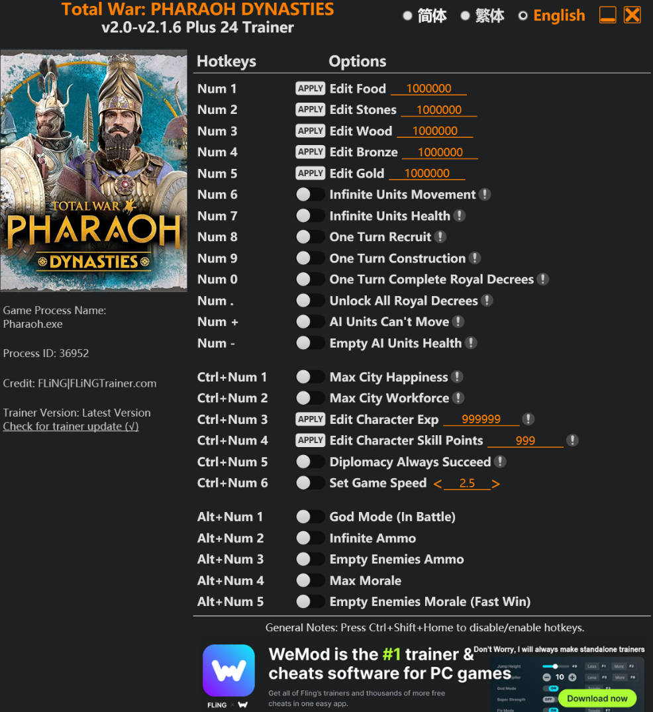Enable Max Morale switch

point(310,580)
